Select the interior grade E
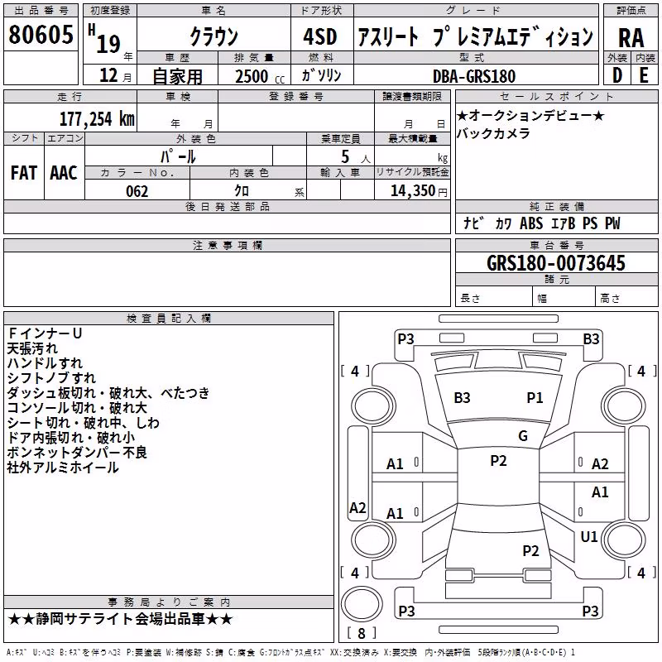The height and width of the screenshot is (662, 662). (644, 75)
